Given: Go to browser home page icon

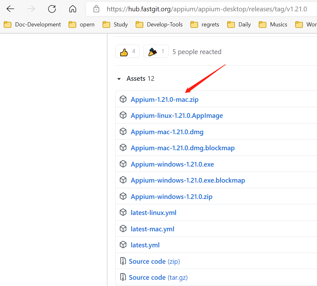Looking at the screenshot, I should (73, 9).
